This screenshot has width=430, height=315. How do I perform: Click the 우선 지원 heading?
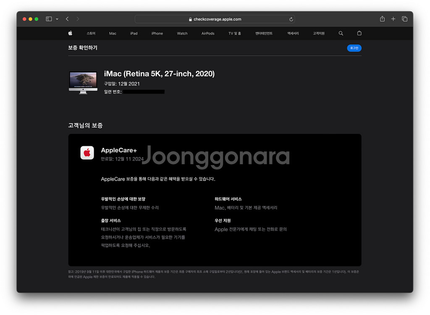tap(223, 220)
